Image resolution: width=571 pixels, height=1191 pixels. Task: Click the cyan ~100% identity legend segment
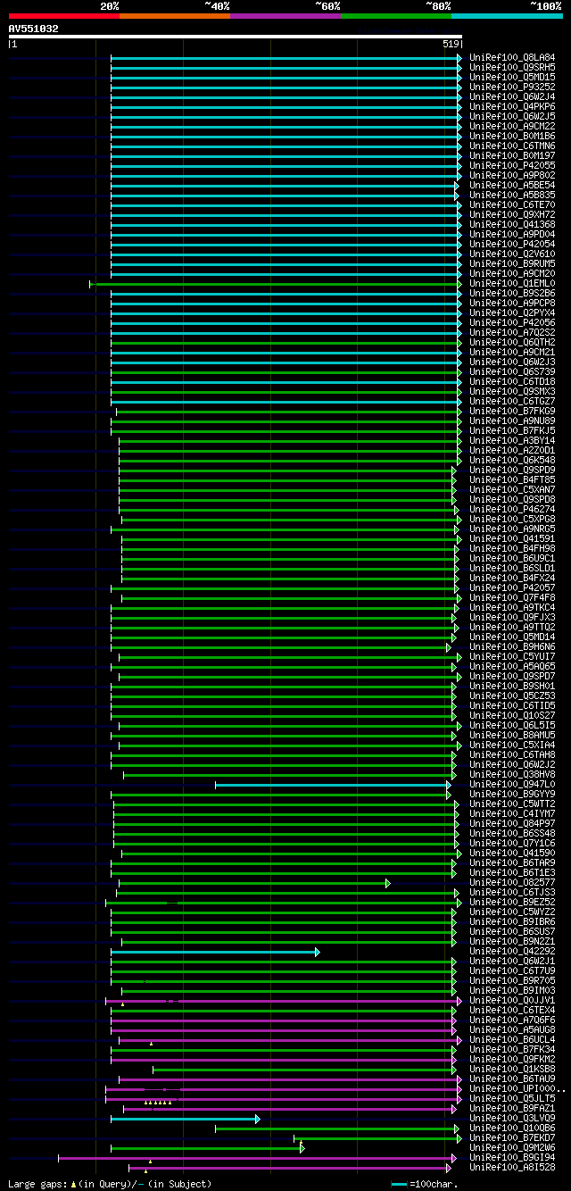506,16
